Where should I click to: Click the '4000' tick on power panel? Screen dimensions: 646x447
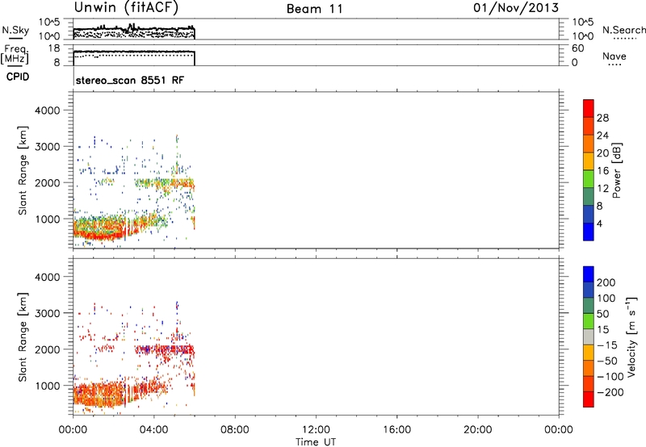(x=48, y=111)
